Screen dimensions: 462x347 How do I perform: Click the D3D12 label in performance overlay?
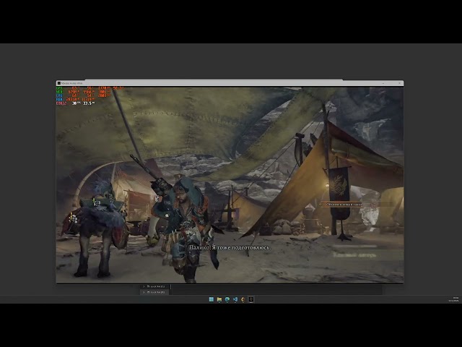click(61, 103)
